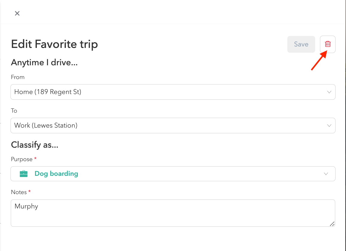Image resolution: width=346 pixels, height=251 pixels.
Task: Click the Save button
Action: click(x=301, y=44)
